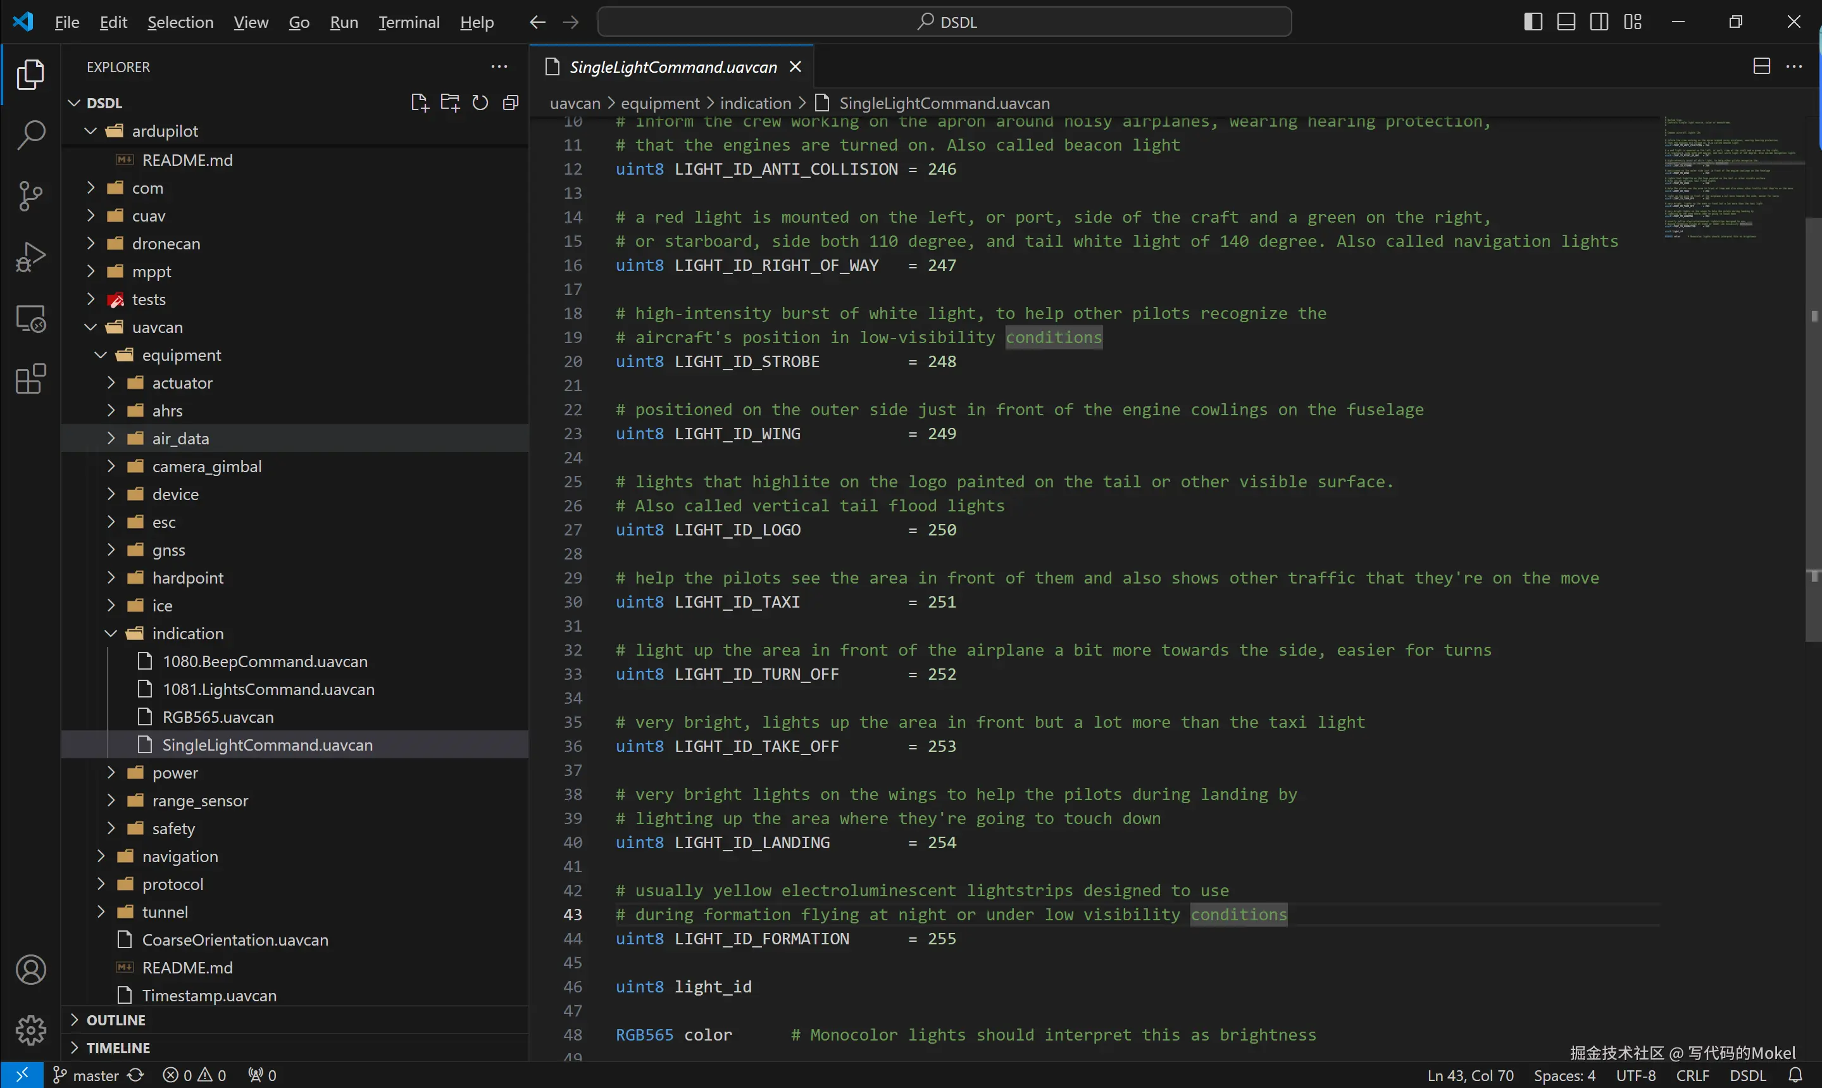The width and height of the screenshot is (1822, 1088).
Task: Click the Refresh Explorer icon
Action: pos(480,103)
